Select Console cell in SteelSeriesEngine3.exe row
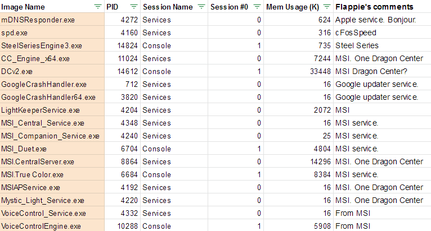 (174, 45)
